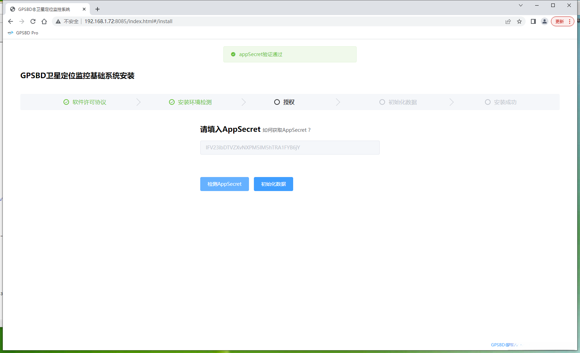580x353 pixels.
Task: Open the browser side panel icon
Action: (x=533, y=21)
